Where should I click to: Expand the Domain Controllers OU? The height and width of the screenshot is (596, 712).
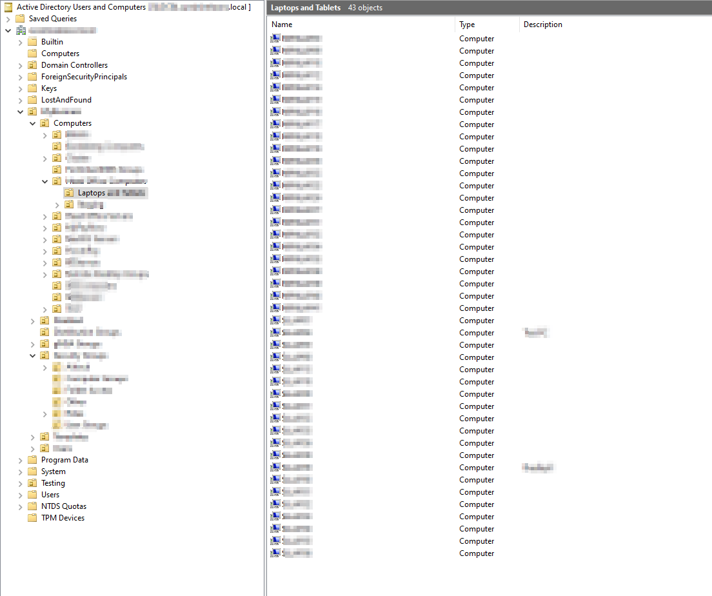point(21,65)
